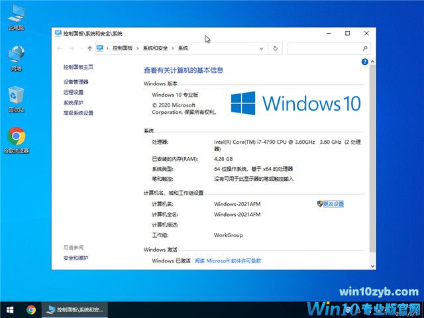
Task: Open 远程设置 link
Action: click(74, 92)
